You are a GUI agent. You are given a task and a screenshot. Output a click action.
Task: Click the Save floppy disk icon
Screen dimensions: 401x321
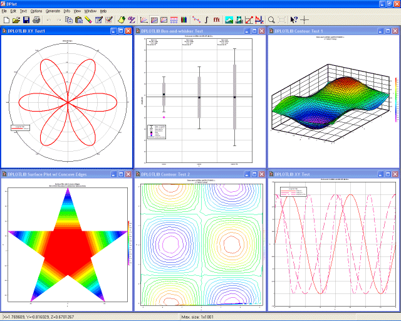coord(26,20)
